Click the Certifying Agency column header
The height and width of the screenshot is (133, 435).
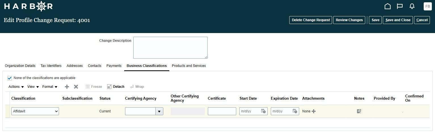click(x=141, y=99)
